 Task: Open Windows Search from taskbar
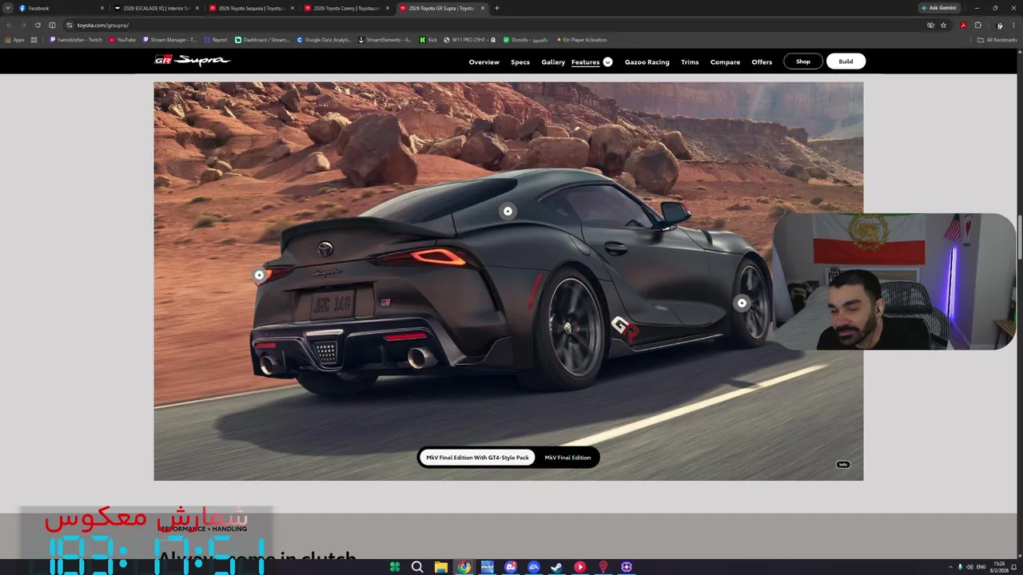click(417, 567)
